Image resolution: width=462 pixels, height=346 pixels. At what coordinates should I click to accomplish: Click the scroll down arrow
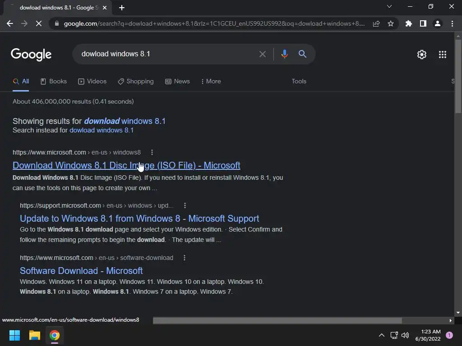(x=458, y=313)
